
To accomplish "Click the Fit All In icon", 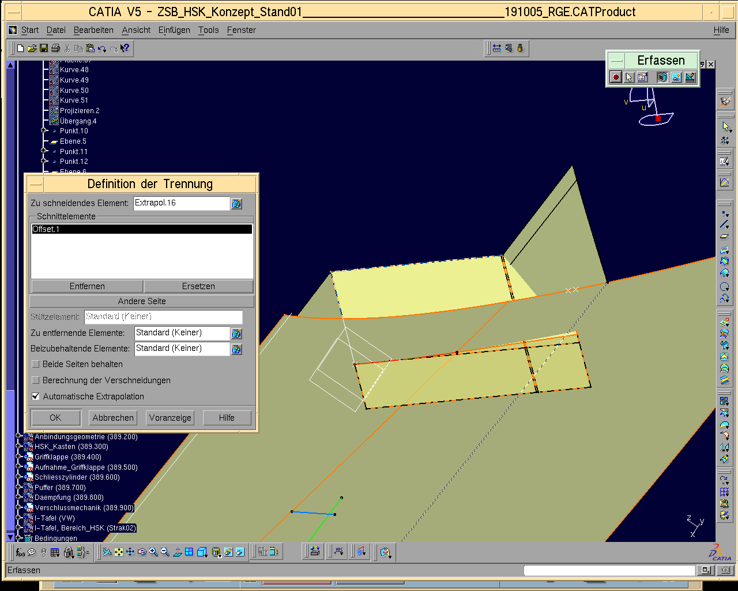I will click(119, 552).
